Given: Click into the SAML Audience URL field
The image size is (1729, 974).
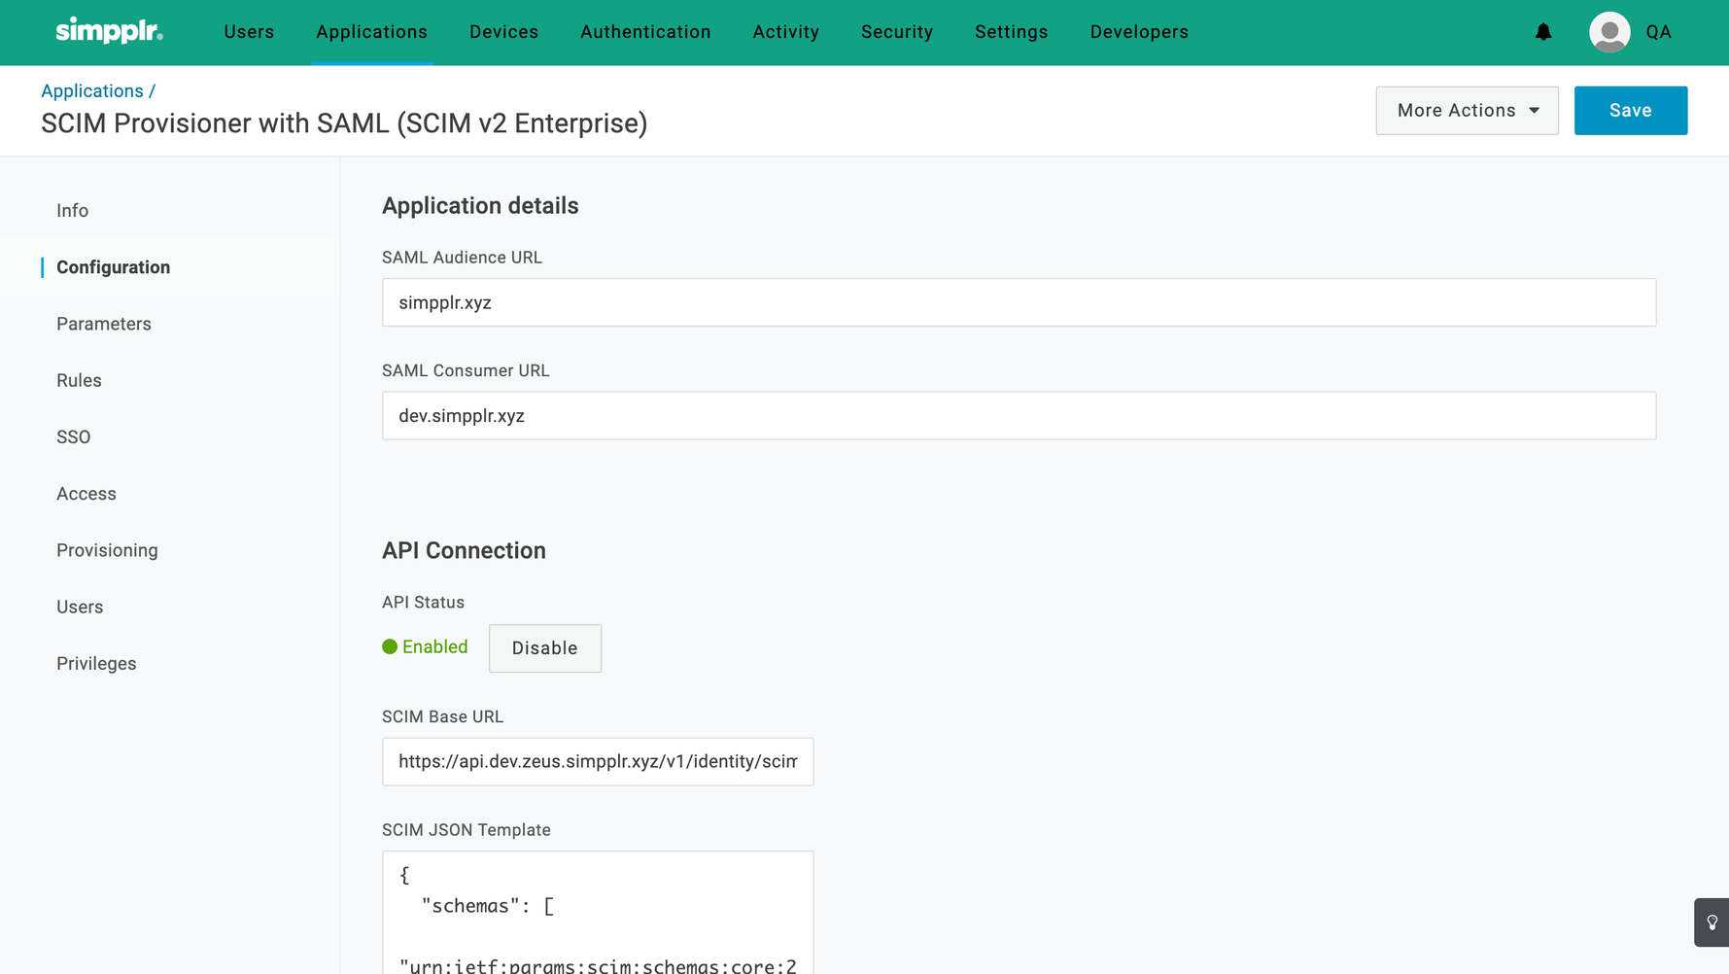Looking at the screenshot, I should pyautogui.click(x=1019, y=302).
